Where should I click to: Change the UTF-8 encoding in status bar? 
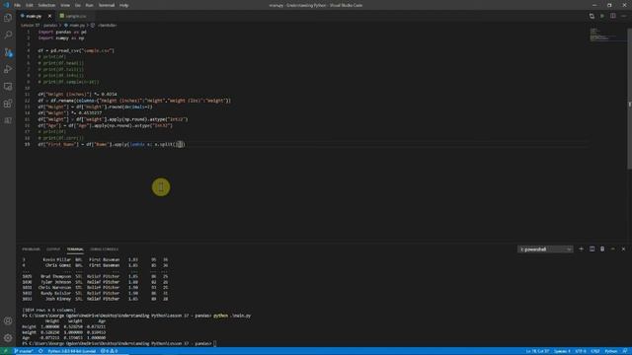(x=581, y=351)
